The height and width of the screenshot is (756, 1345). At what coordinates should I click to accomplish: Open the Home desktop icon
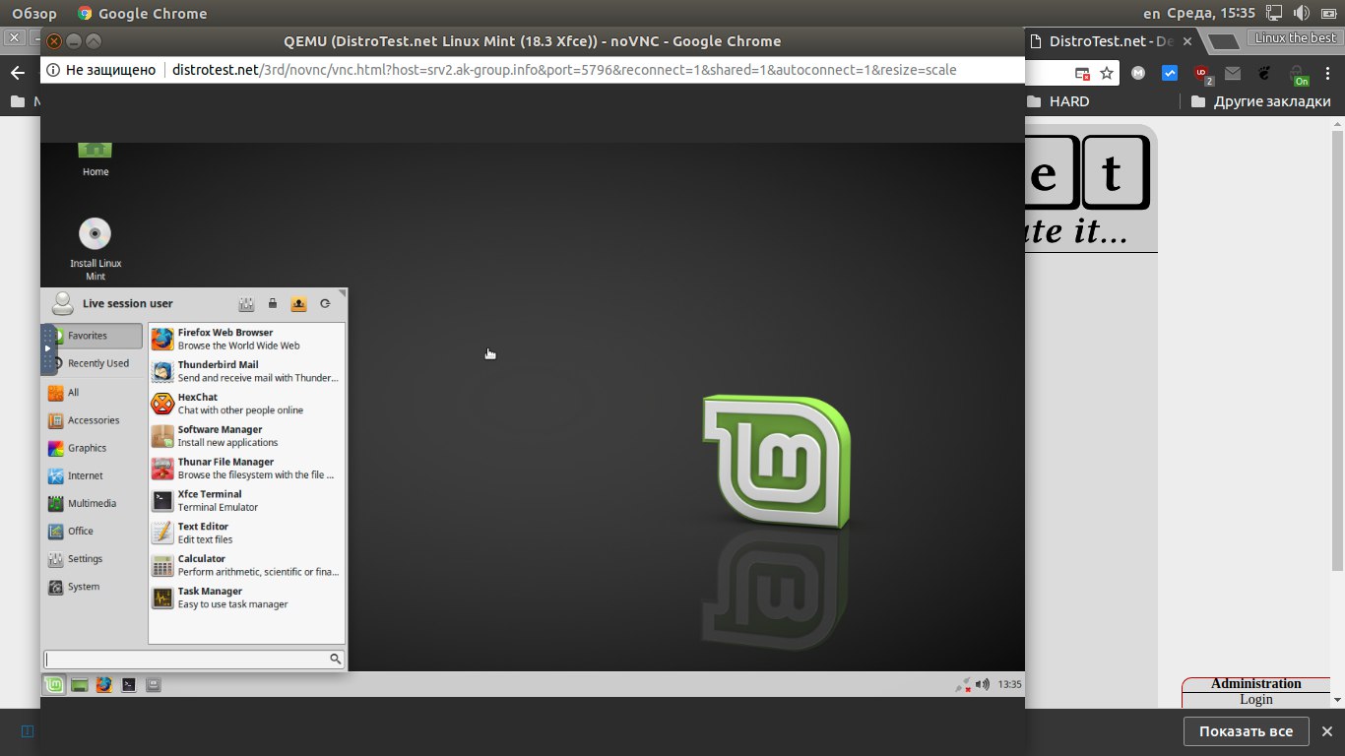tap(96, 157)
